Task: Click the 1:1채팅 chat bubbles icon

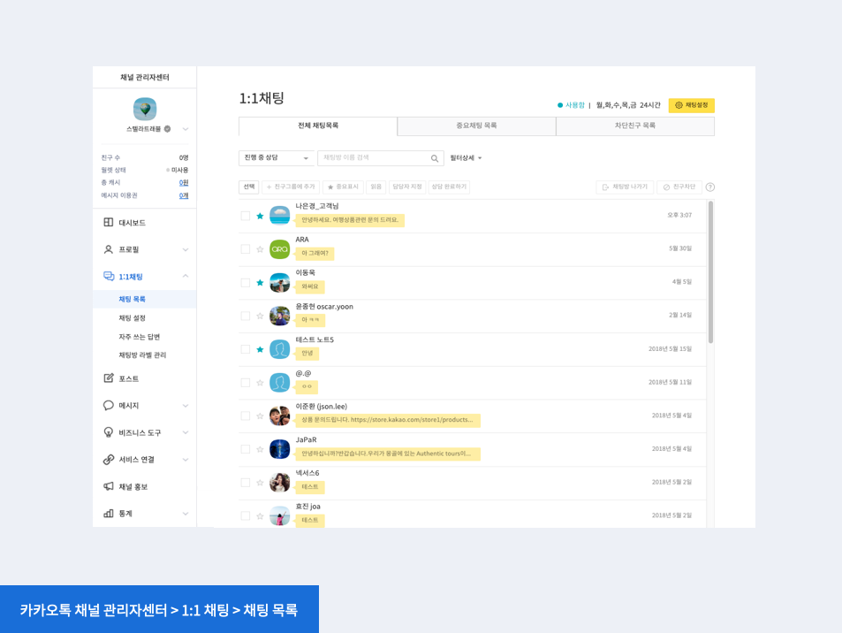Action: [x=109, y=276]
